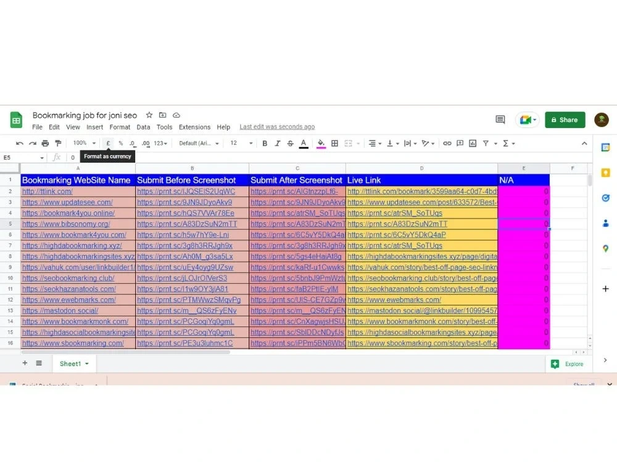Open vertical align dropdown

pyautogui.click(x=392, y=144)
